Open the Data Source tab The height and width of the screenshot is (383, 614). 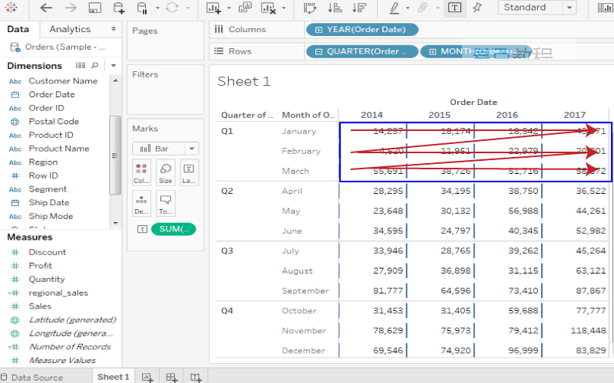(x=32, y=378)
